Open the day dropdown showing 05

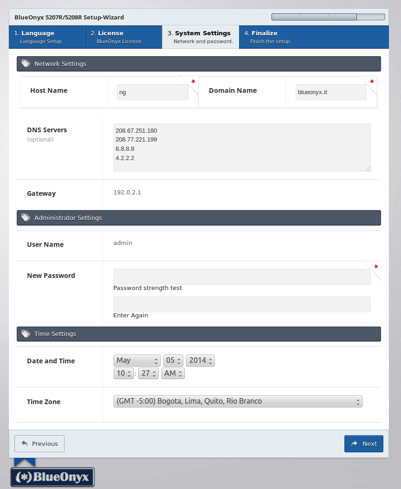pos(173,360)
